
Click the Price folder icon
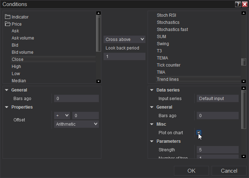coord(8,24)
